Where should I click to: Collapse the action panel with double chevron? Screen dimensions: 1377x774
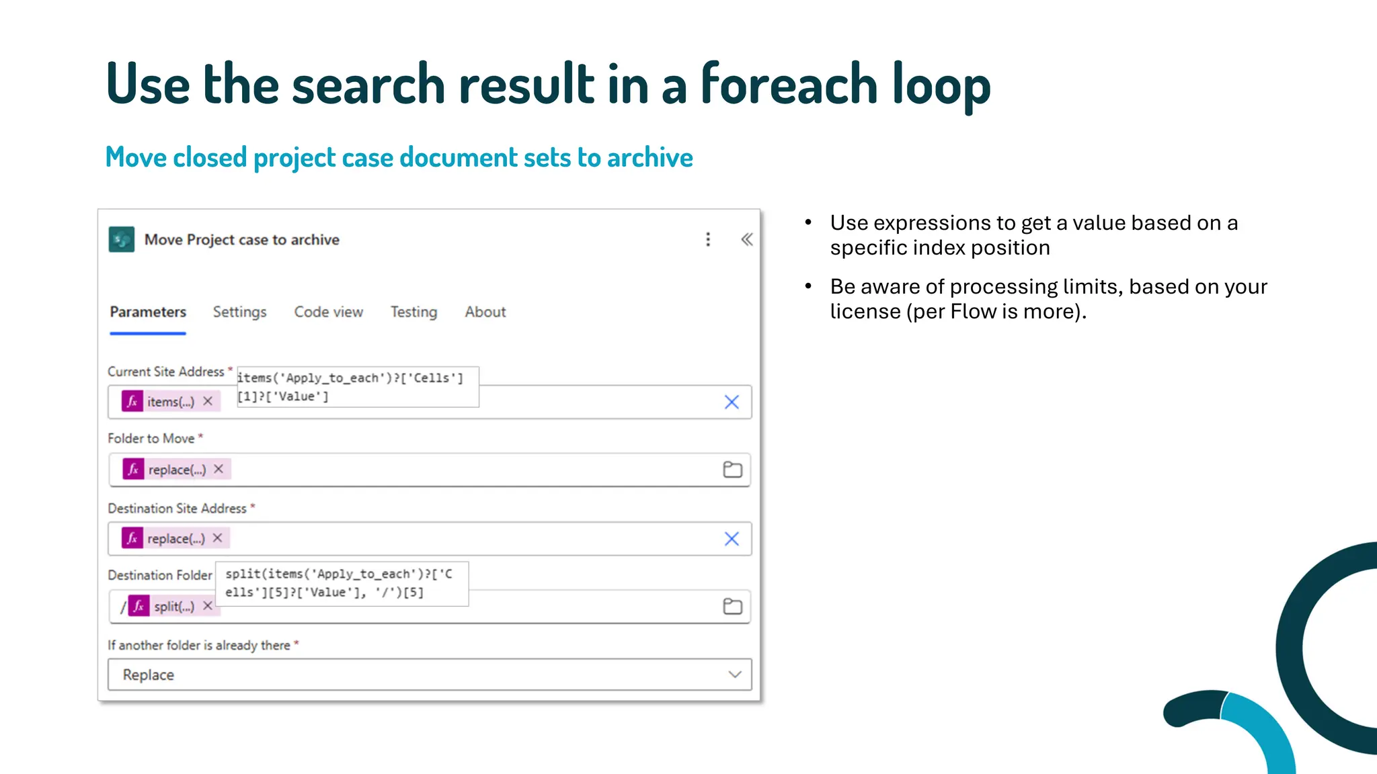[746, 239]
